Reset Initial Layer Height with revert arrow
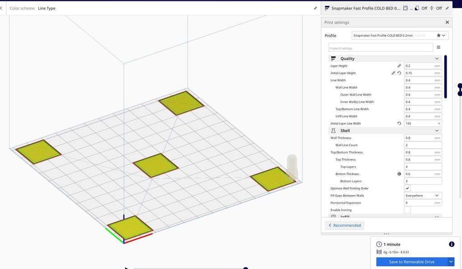462x269 pixels. pos(399,73)
